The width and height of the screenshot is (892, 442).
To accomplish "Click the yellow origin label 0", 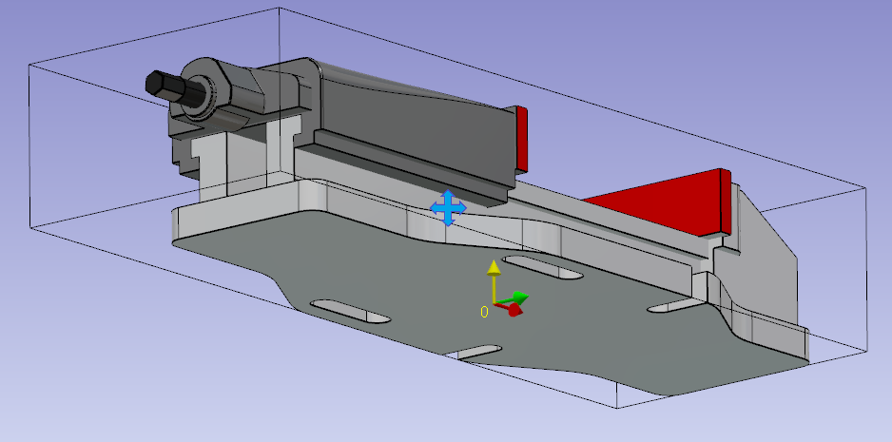I will [x=483, y=311].
